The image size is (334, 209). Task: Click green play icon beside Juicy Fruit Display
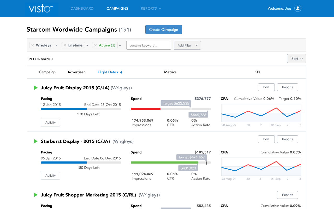pyautogui.click(x=36, y=88)
